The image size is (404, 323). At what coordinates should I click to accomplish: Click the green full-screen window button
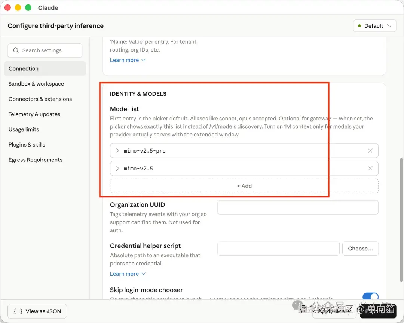[x=28, y=8]
